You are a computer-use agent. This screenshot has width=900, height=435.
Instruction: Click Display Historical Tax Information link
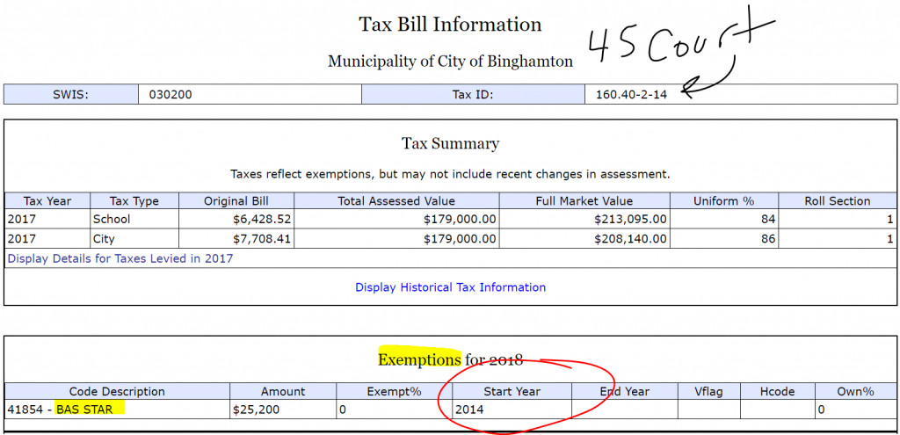click(x=450, y=287)
